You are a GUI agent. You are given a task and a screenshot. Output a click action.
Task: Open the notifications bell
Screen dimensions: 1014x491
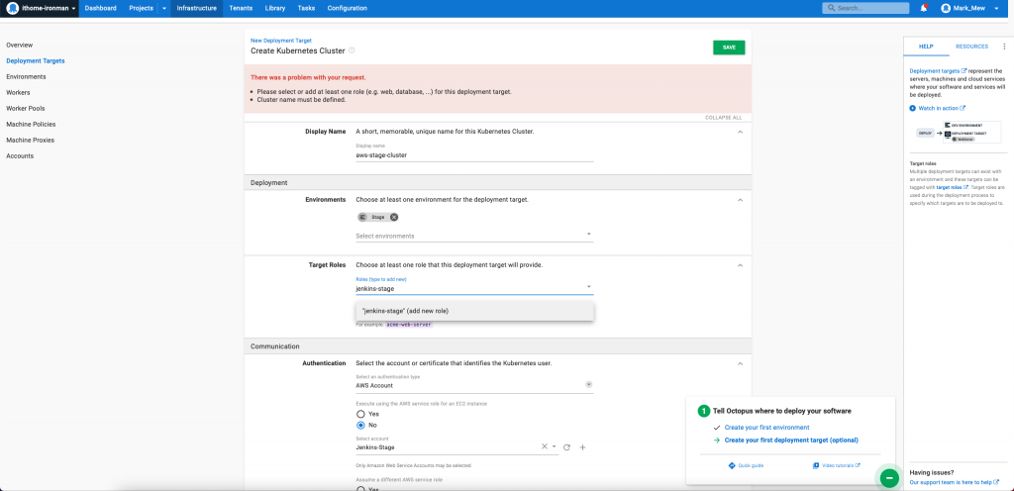click(923, 8)
